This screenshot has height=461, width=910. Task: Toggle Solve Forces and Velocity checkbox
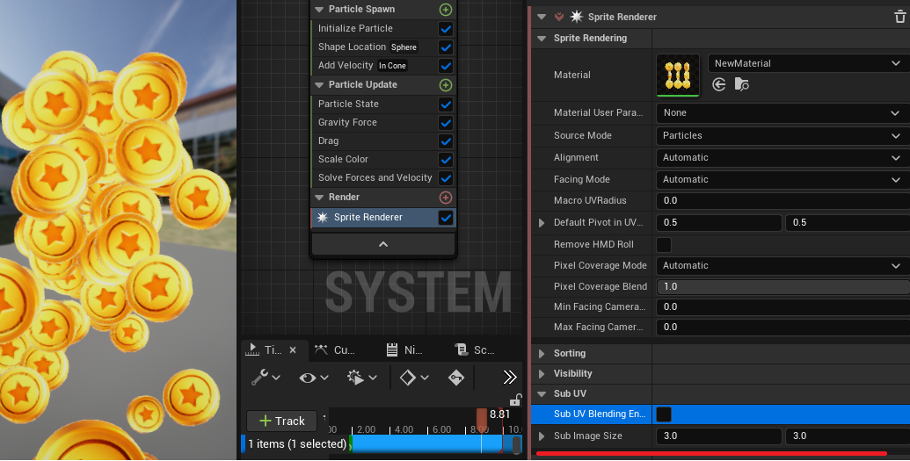pos(446,178)
